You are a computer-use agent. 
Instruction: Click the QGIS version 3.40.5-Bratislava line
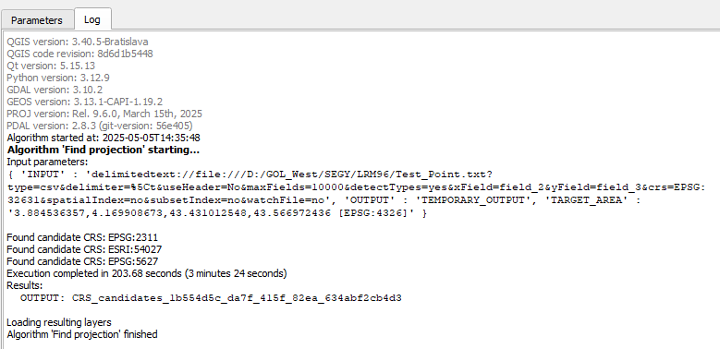[x=77, y=42]
